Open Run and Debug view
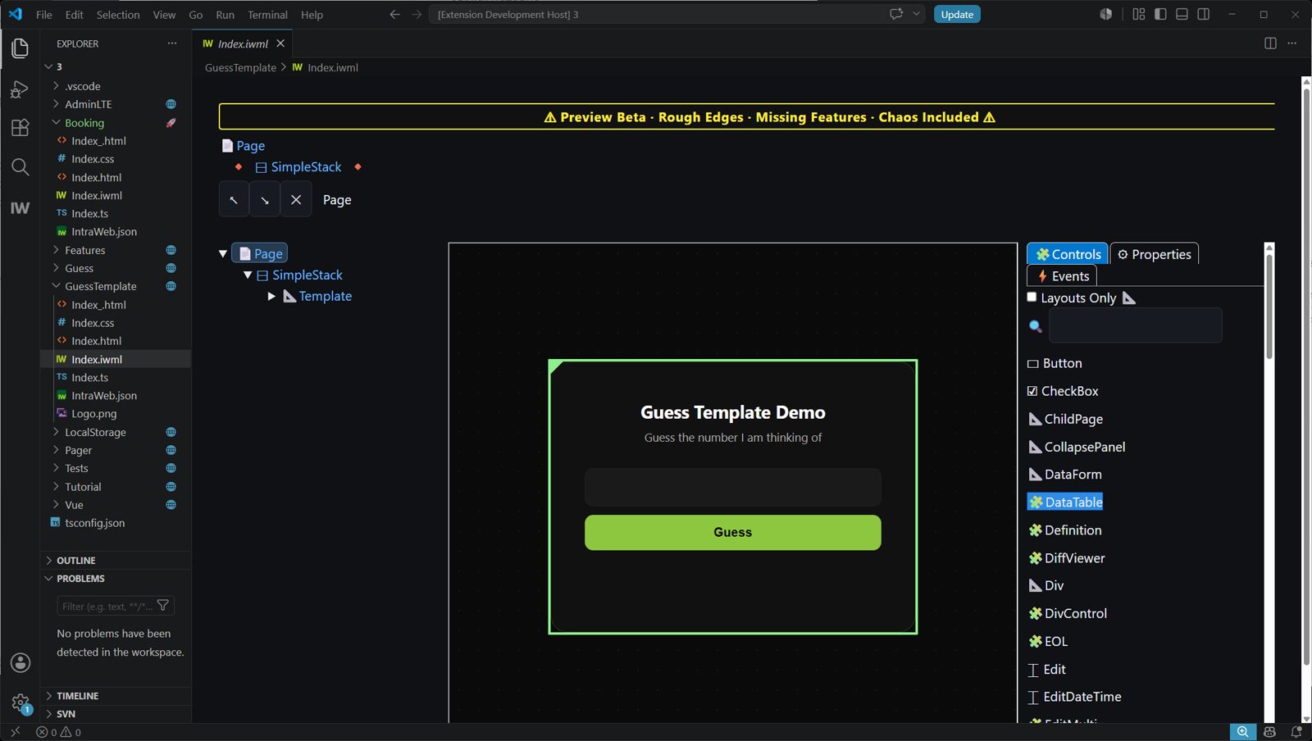The image size is (1312, 741). [20, 89]
